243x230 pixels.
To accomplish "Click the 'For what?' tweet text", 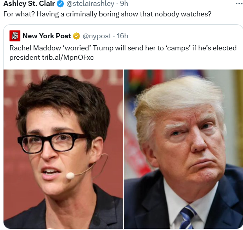I will tap(107, 14).
